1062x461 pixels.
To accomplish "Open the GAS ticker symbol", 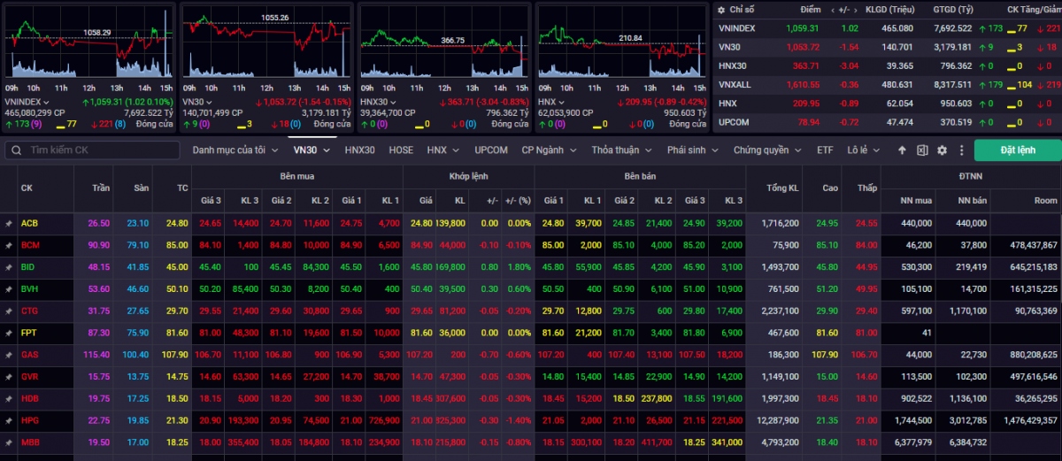I will [x=29, y=355].
